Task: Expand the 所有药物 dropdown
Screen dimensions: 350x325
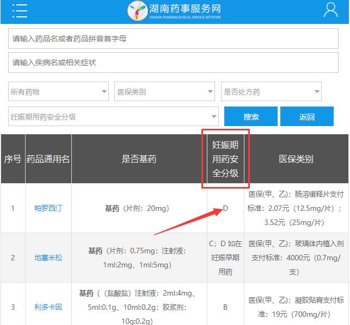Action: pyautogui.click(x=59, y=92)
